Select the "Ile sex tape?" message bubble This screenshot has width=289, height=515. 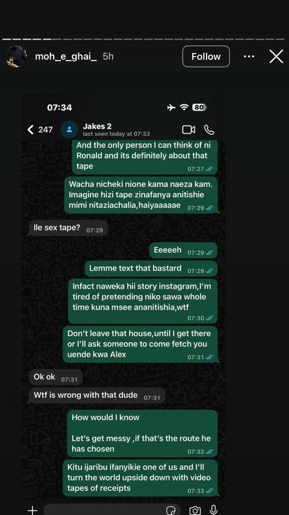pos(68,228)
